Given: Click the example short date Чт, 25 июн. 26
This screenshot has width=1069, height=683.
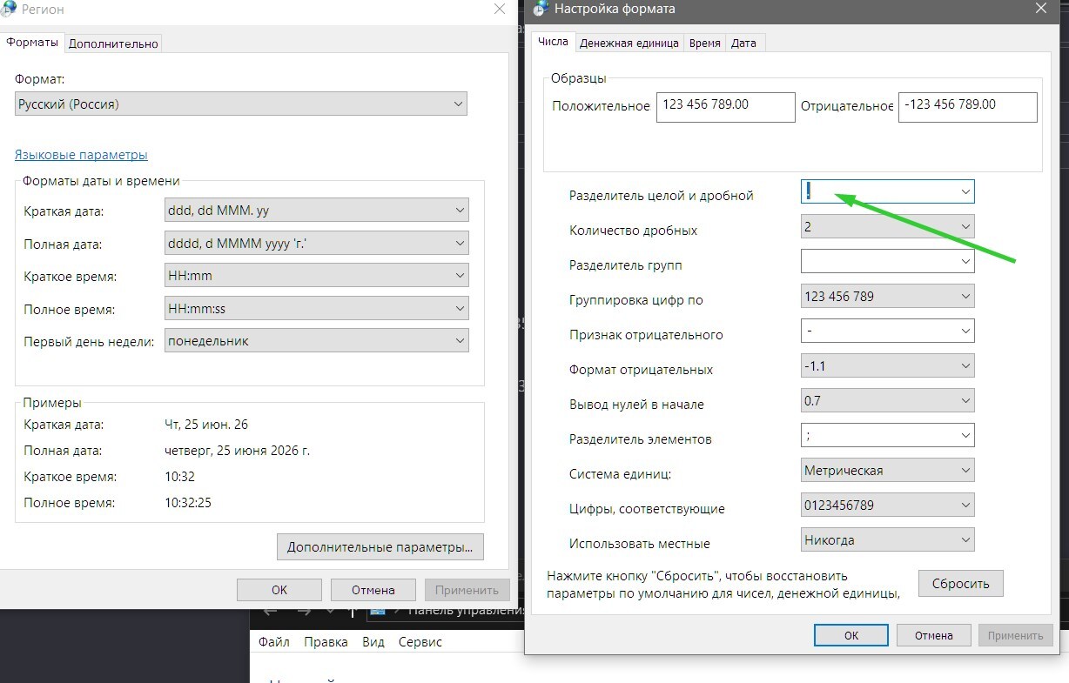Looking at the screenshot, I should coord(206,425).
